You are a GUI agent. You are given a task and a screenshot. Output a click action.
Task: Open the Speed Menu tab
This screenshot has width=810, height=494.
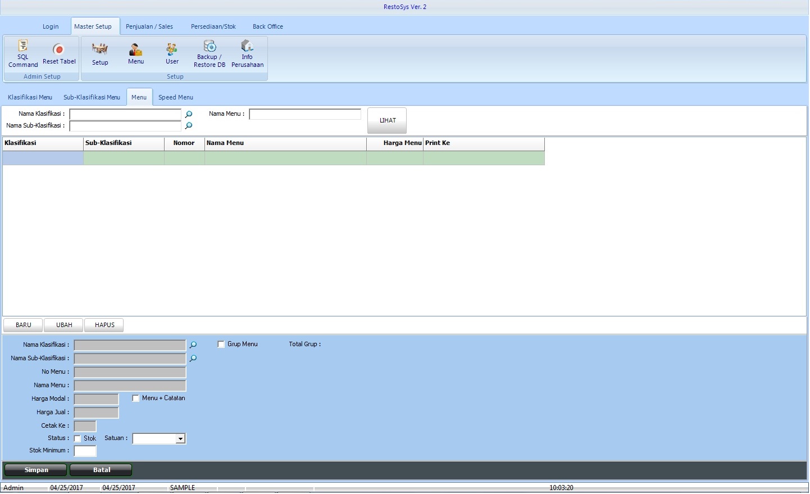click(x=175, y=97)
